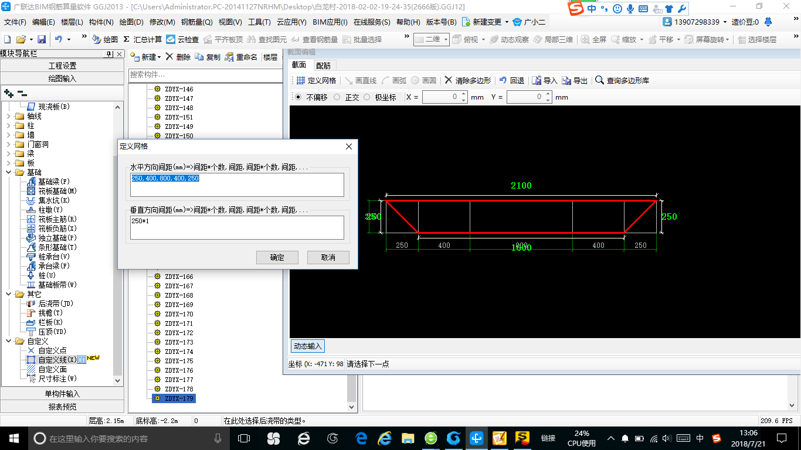This screenshot has width=801, height=450.
Task: Click the Windows search box
Action: [129, 438]
